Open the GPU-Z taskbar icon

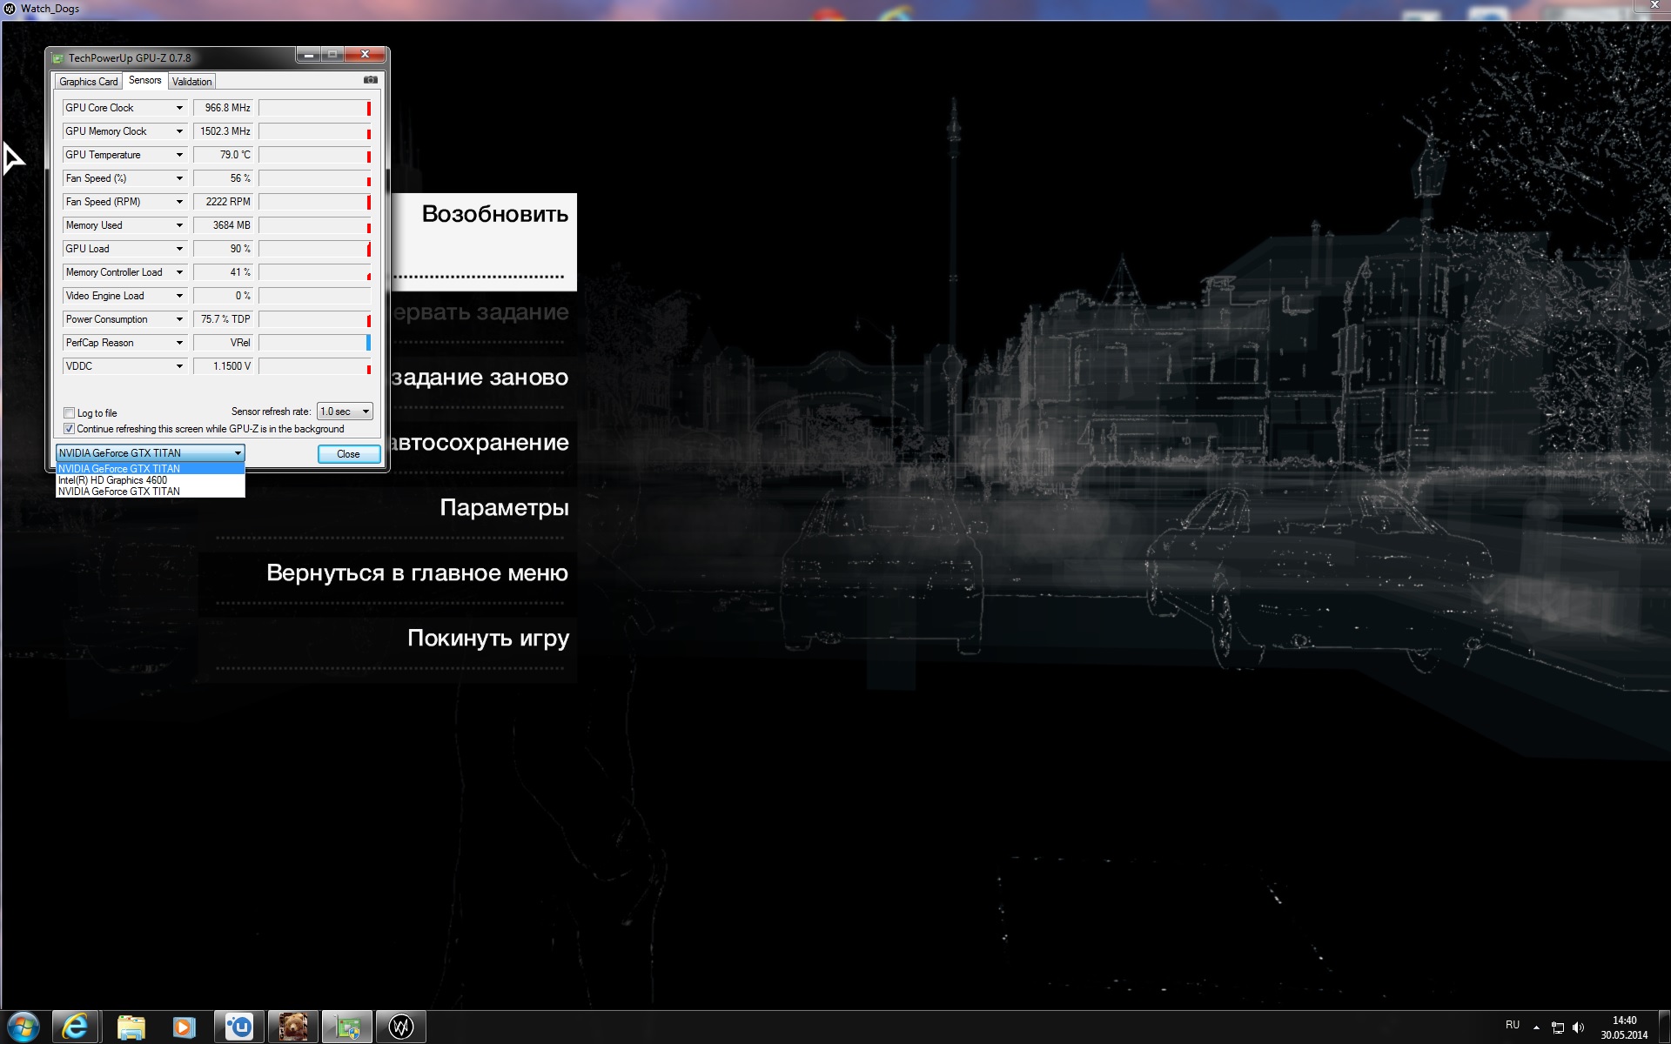347,1027
